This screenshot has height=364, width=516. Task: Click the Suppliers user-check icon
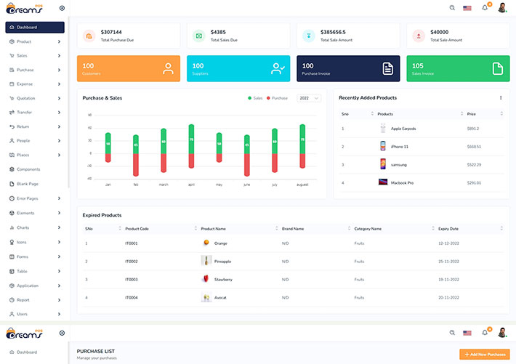278,69
